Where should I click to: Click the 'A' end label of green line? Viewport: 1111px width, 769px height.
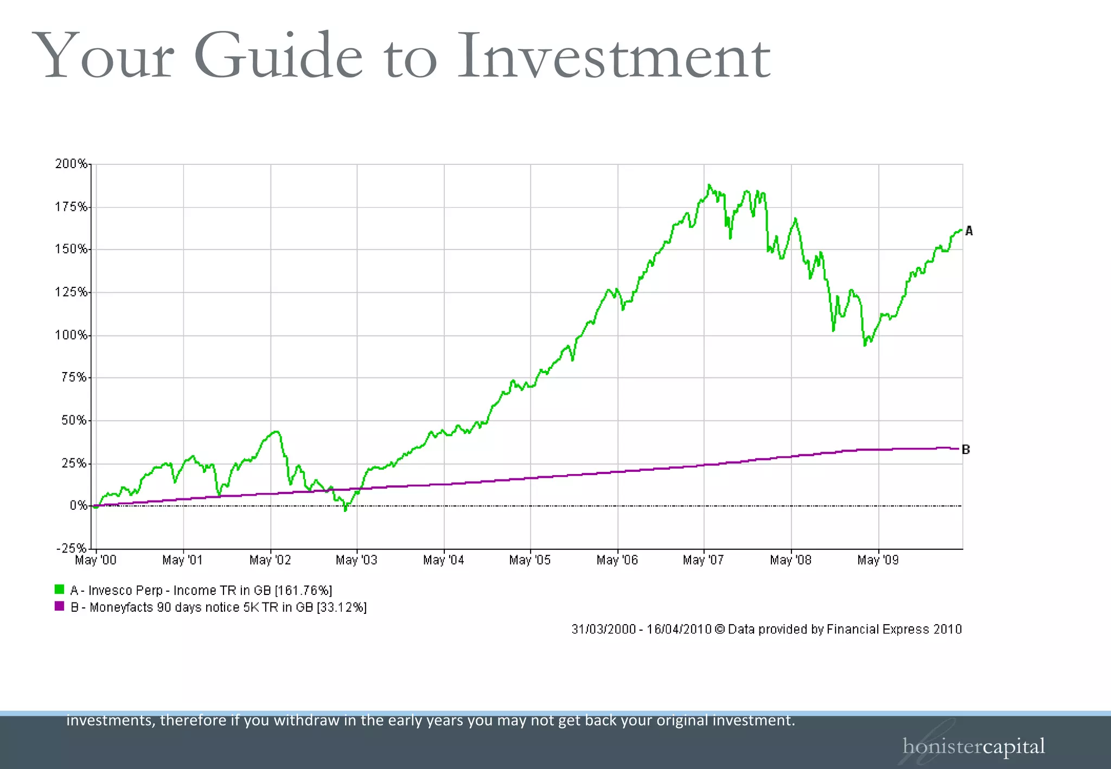click(x=969, y=231)
